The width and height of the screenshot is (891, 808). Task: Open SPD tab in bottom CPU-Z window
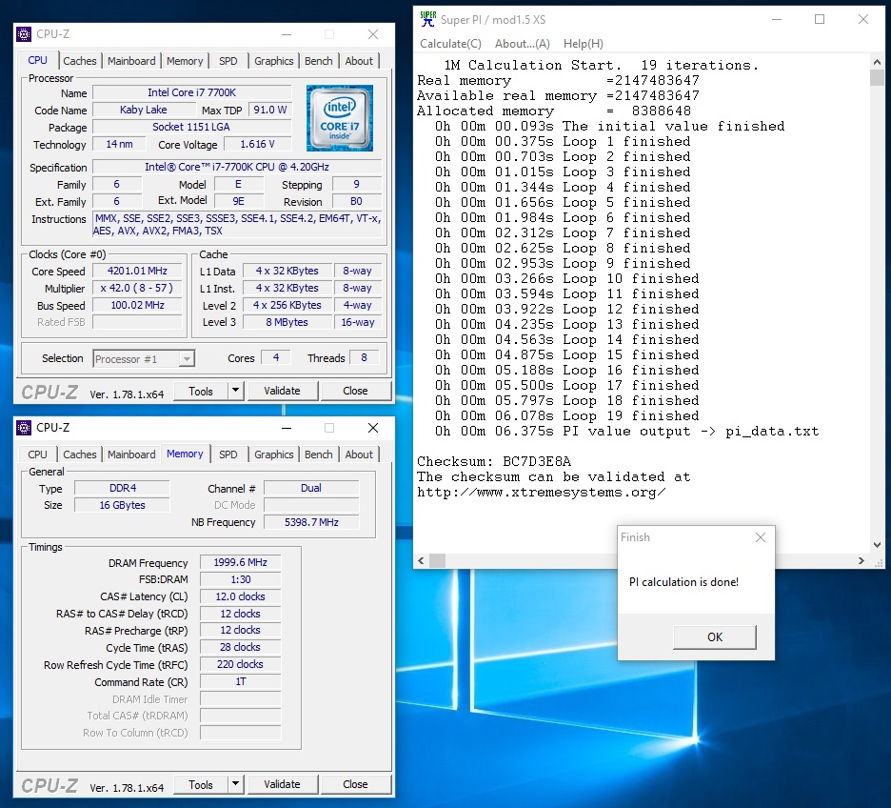[228, 454]
